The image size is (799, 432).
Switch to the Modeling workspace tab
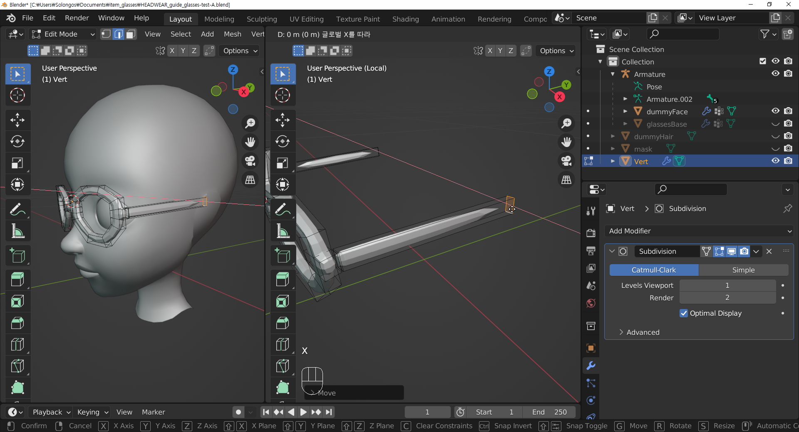(x=219, y=19)
